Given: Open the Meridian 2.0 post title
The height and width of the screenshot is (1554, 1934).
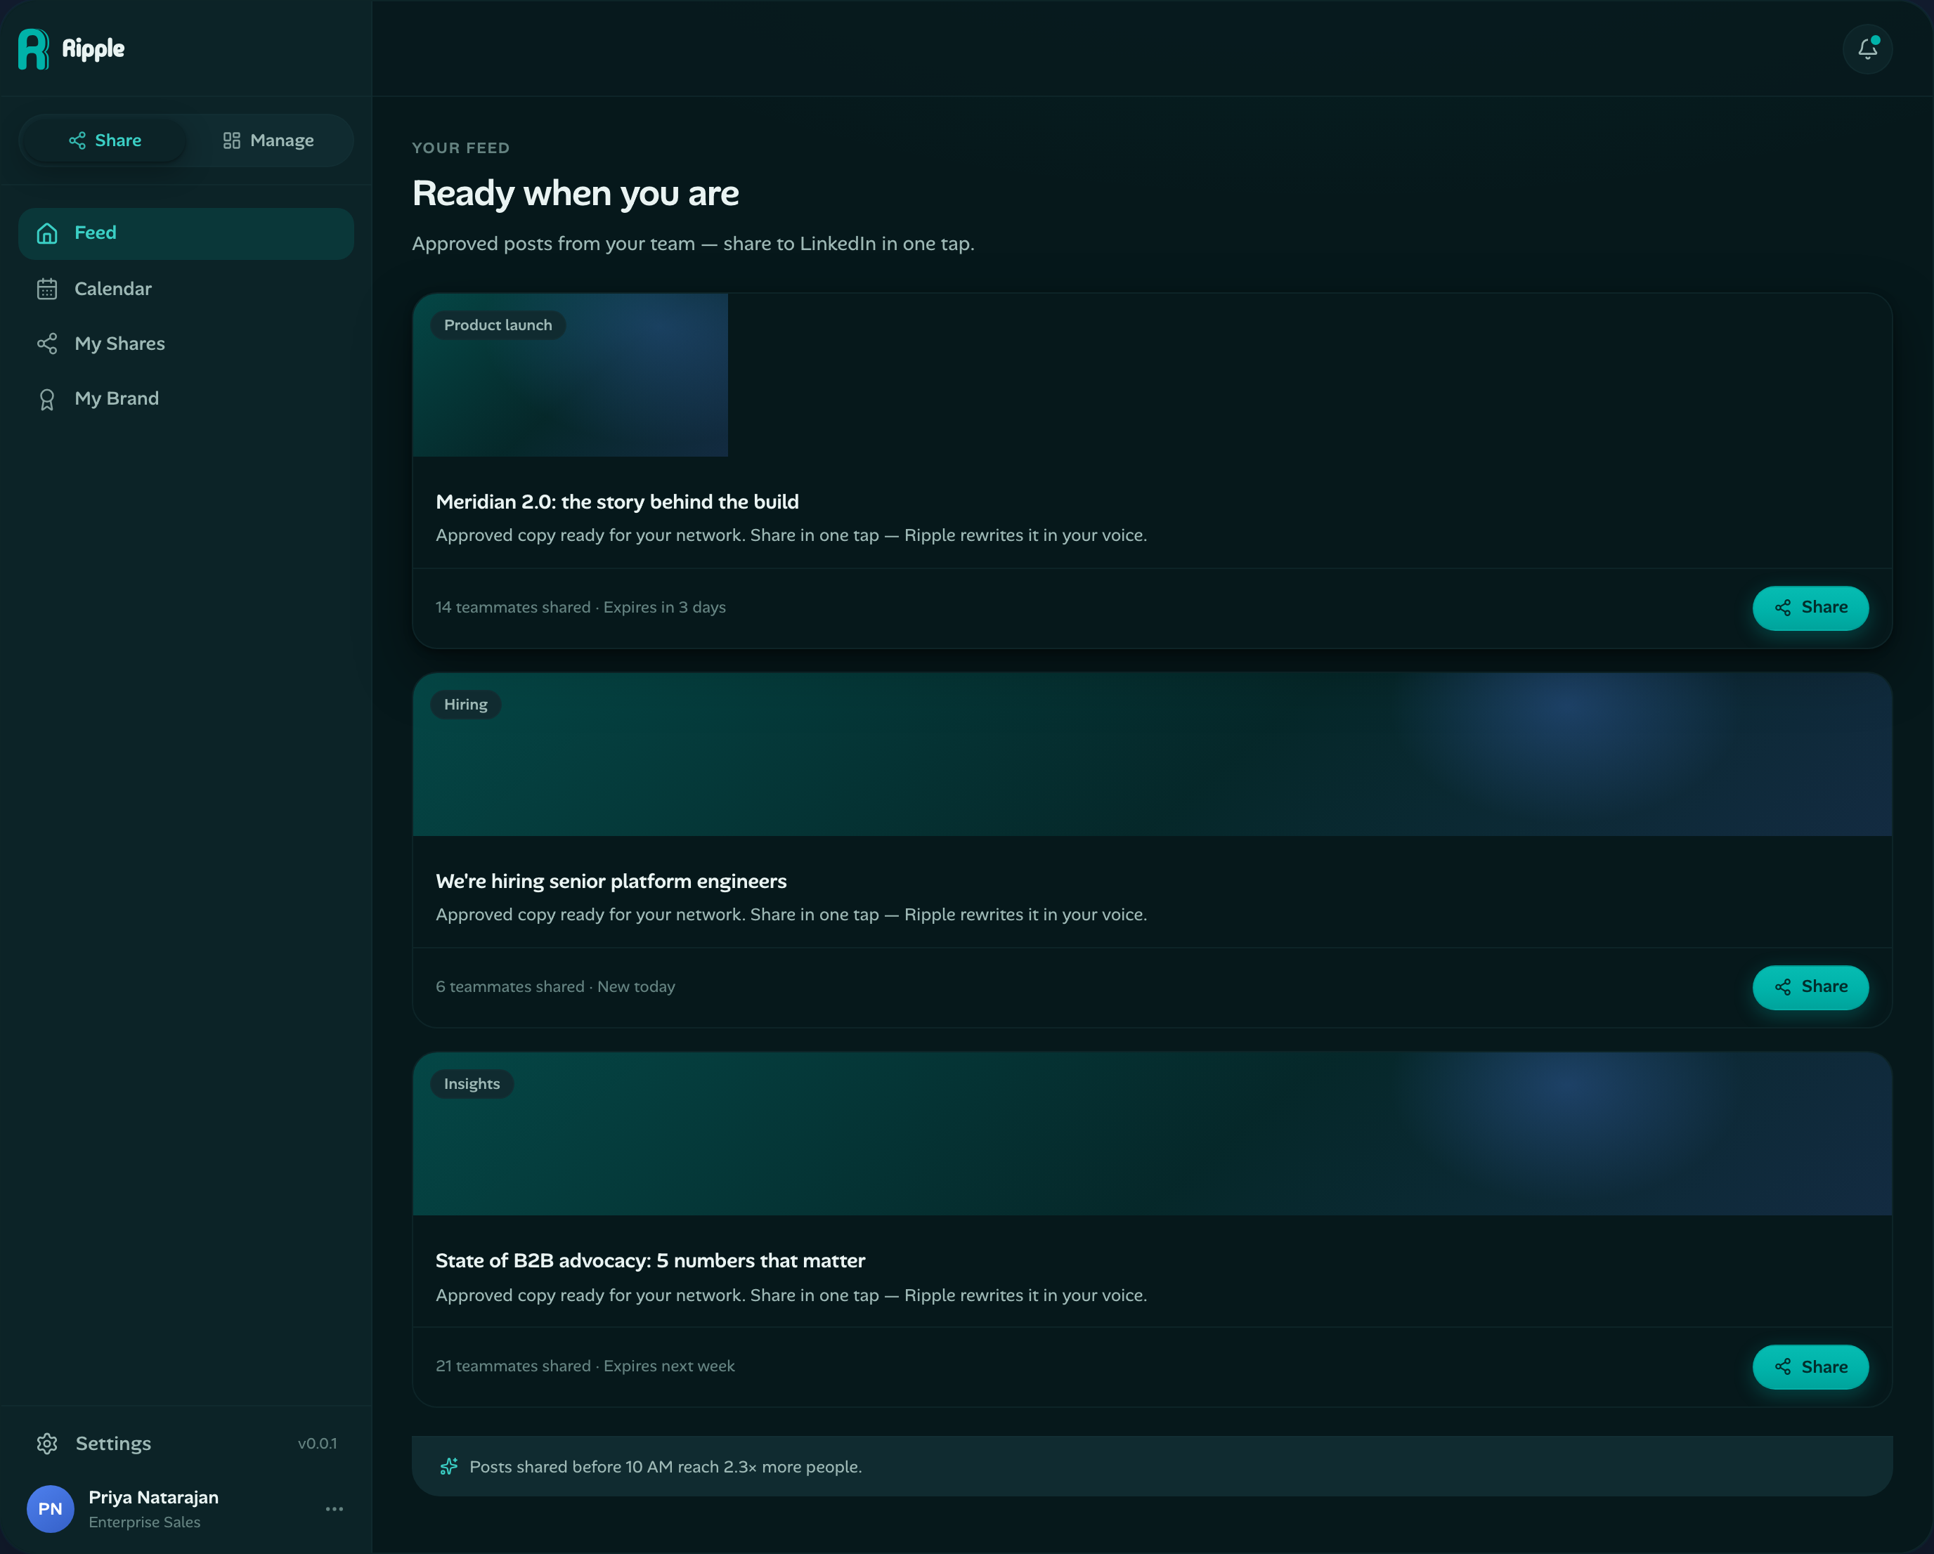Looking at the screenshot, I should pos(617,502).
